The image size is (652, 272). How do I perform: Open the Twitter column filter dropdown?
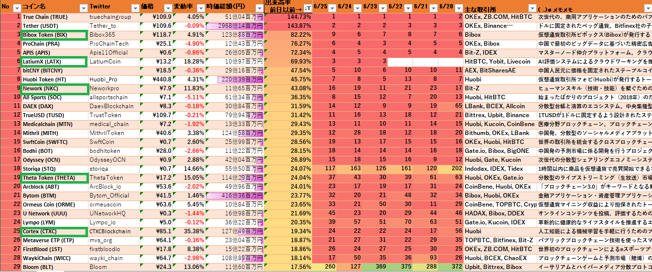[x=135, y=8]
